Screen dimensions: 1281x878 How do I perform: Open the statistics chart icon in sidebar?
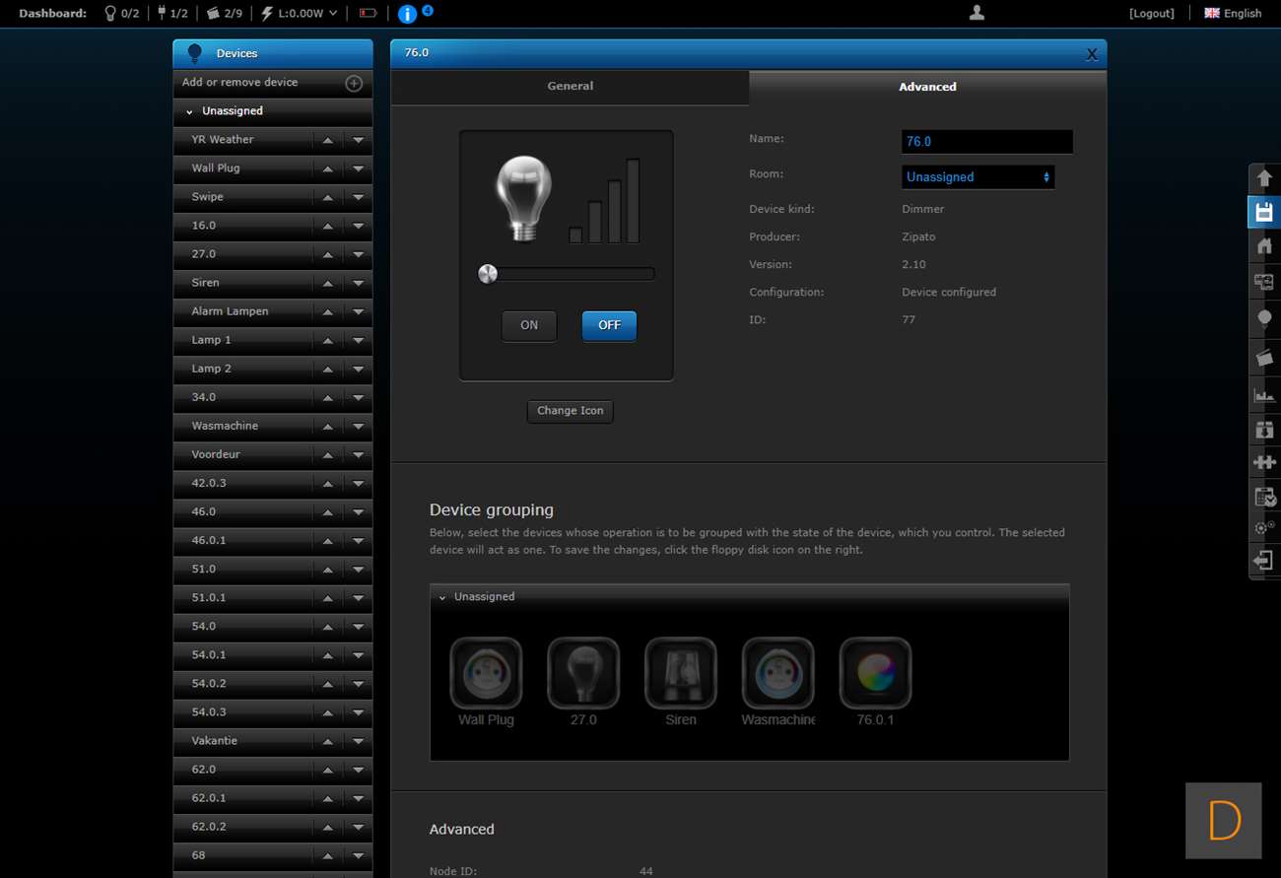click(x=1264, y=395)
